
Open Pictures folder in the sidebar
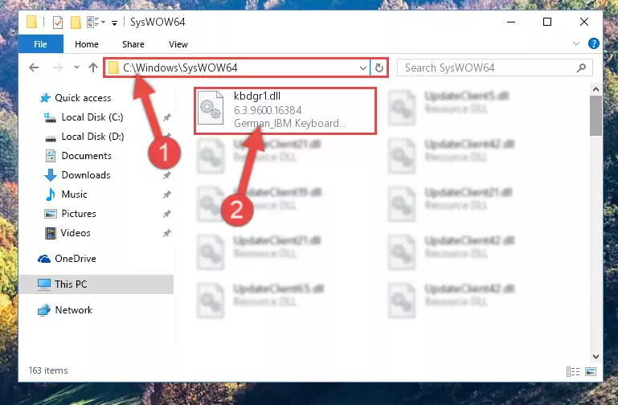click(79, 214)
